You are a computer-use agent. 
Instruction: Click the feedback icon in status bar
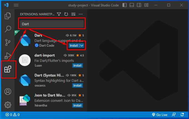[x=174, y=115]
